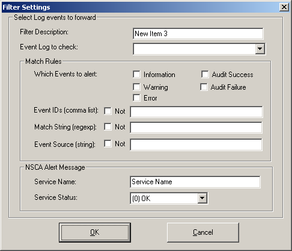Check the Not box for Event IDs
Screen dimensions: 292x251
(x=108, y=111)
